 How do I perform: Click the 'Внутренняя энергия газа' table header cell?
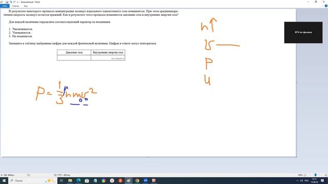point(108,52)
